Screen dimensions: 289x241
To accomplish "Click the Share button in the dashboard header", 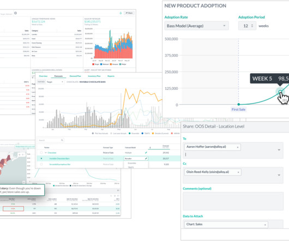I will point(129,13).
